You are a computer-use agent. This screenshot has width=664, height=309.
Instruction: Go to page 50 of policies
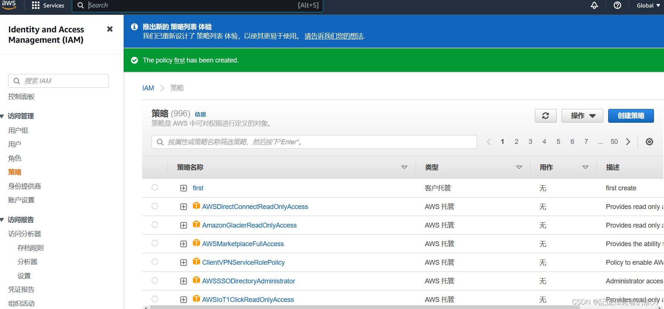(x=614, y=142)
